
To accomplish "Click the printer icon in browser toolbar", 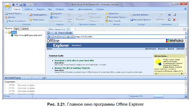I will [x=55, y=33].
